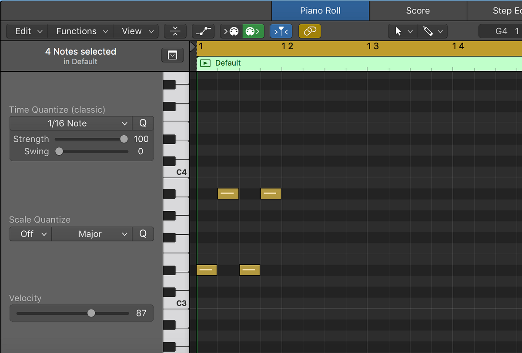The width and height of the screenshot is (522, 353).
Task: Open the 1/16 Note quantize dropdown
Action: click(70, 123)
